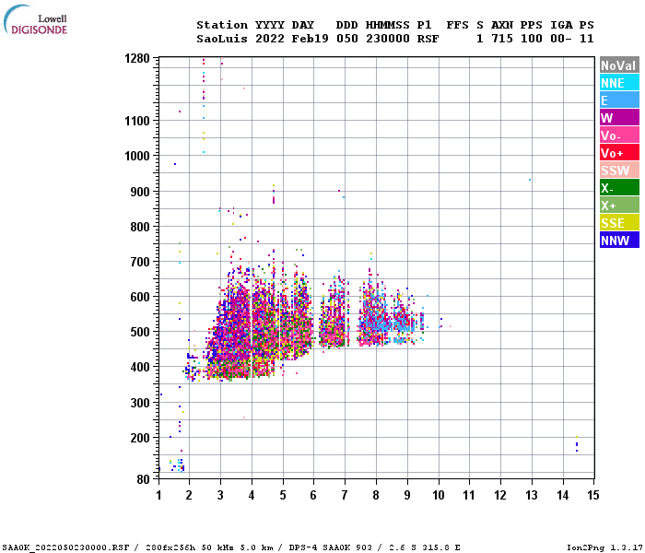Click the RSF program value
This screenshot has width=645, height=553.
click(428, 39)
